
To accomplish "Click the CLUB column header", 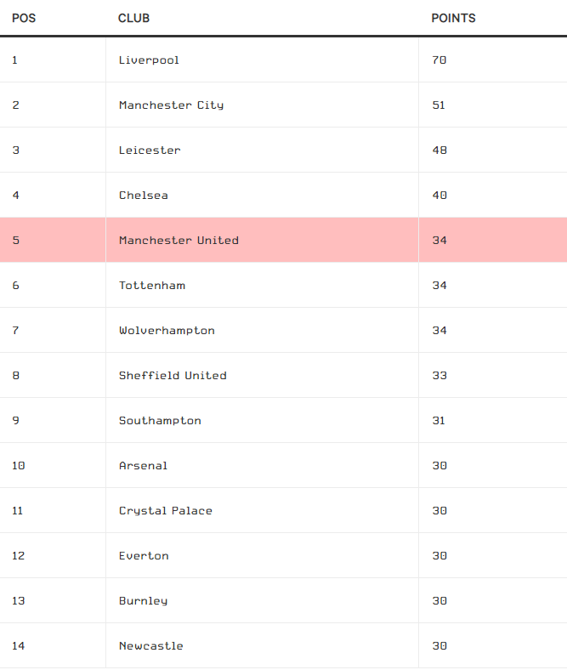I will click(x=133, y=18).
